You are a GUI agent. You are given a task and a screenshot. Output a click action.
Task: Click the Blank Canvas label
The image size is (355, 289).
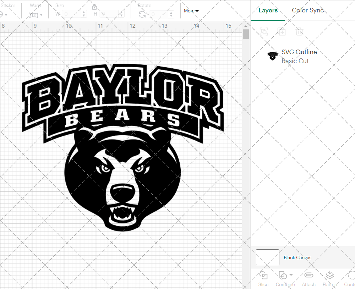tap(298, 257)
